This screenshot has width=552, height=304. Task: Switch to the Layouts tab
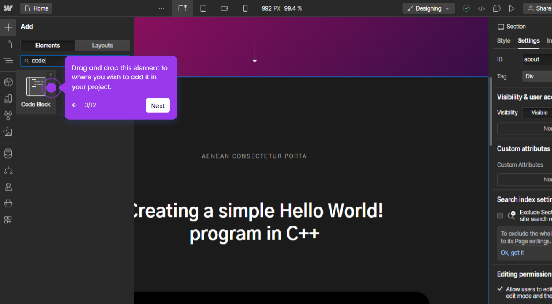(x=102, y=45)
